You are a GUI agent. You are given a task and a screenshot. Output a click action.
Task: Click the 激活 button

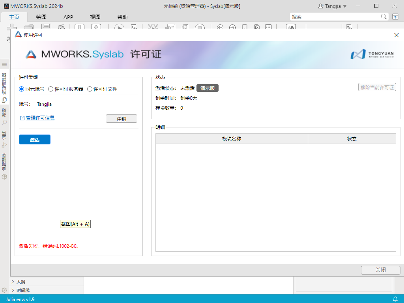tap(35, 140)
